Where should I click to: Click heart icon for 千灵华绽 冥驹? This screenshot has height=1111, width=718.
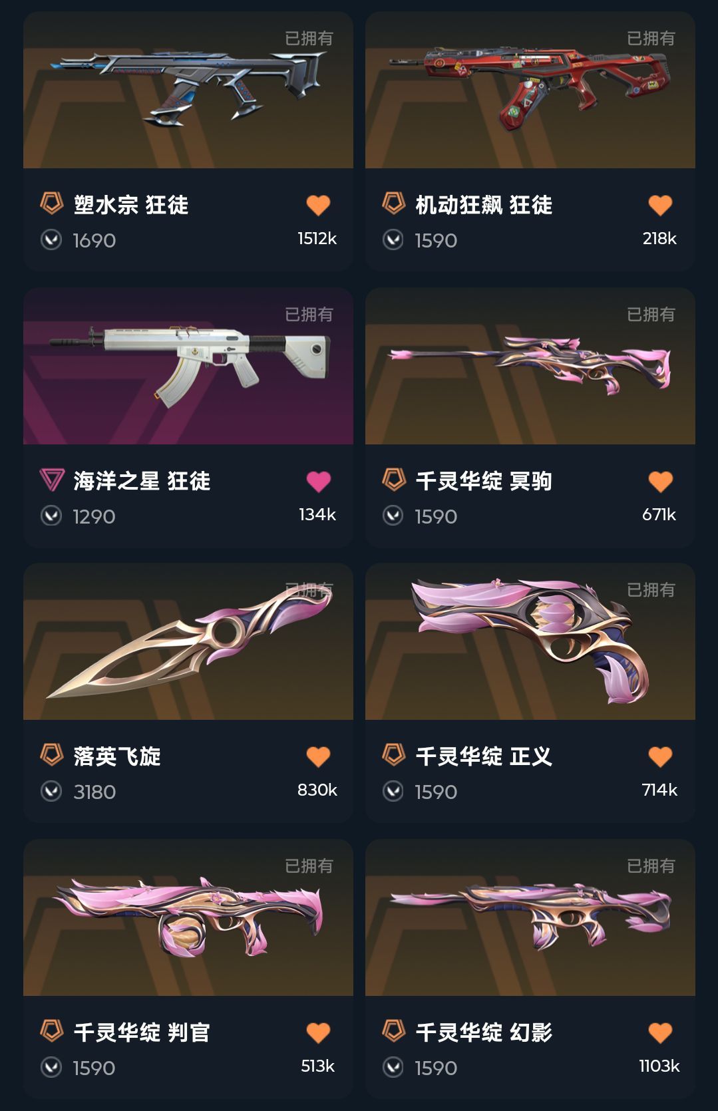660,481
